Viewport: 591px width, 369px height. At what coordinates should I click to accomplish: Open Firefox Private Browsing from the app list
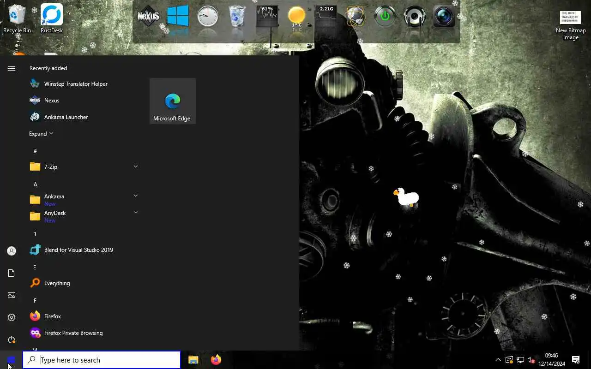pos(83,333)
